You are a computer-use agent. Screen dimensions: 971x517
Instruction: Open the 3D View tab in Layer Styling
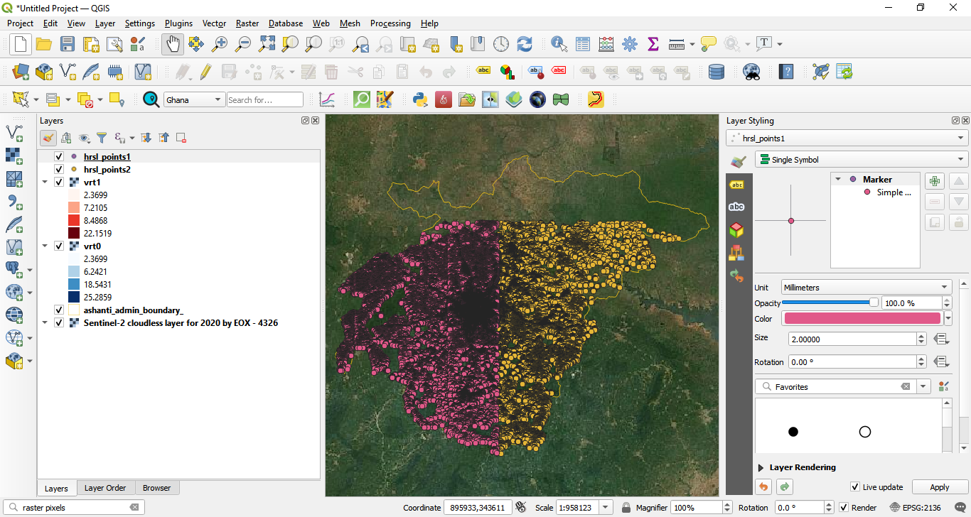point(737,229)
